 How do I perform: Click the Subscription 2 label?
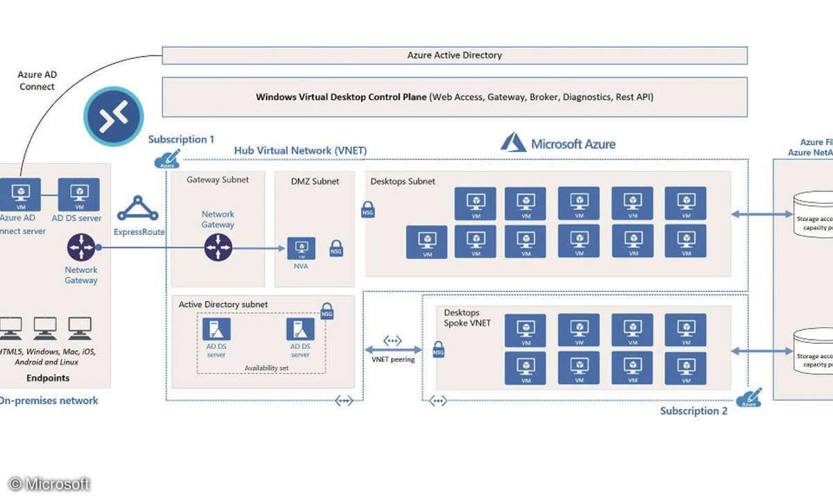pyautogui.click(x=693, y=411)
